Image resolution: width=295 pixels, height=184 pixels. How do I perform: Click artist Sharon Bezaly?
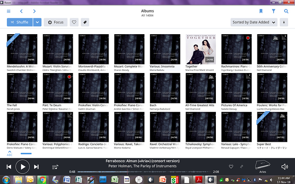coord(121,70)
